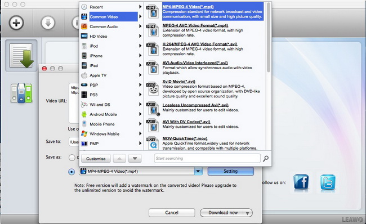Click the Start searching input field
366x224 pixels.
coord(207,159)
